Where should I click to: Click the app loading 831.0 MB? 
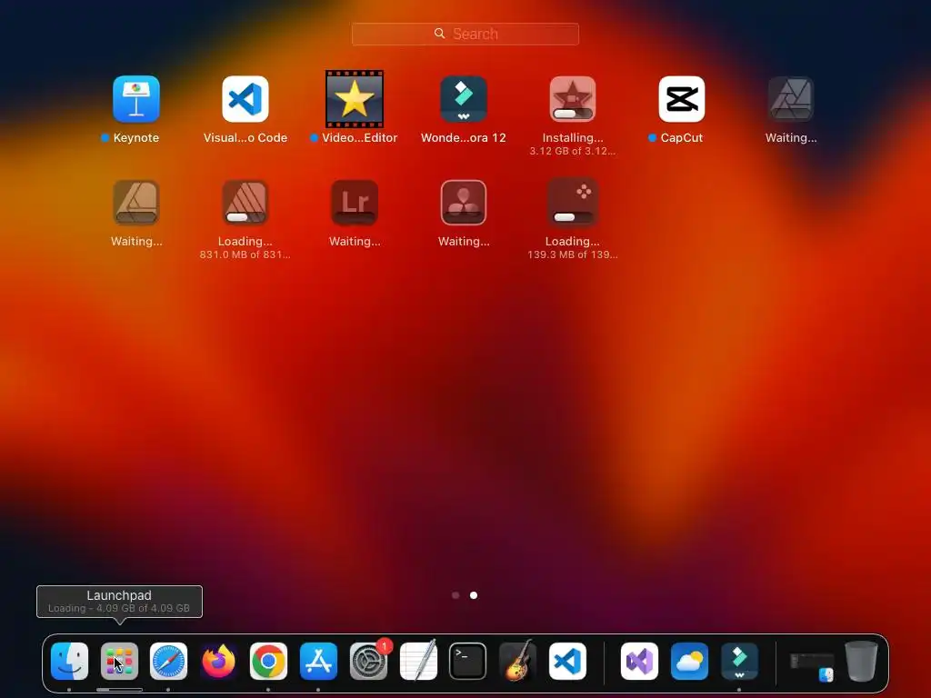click(245, 203)
